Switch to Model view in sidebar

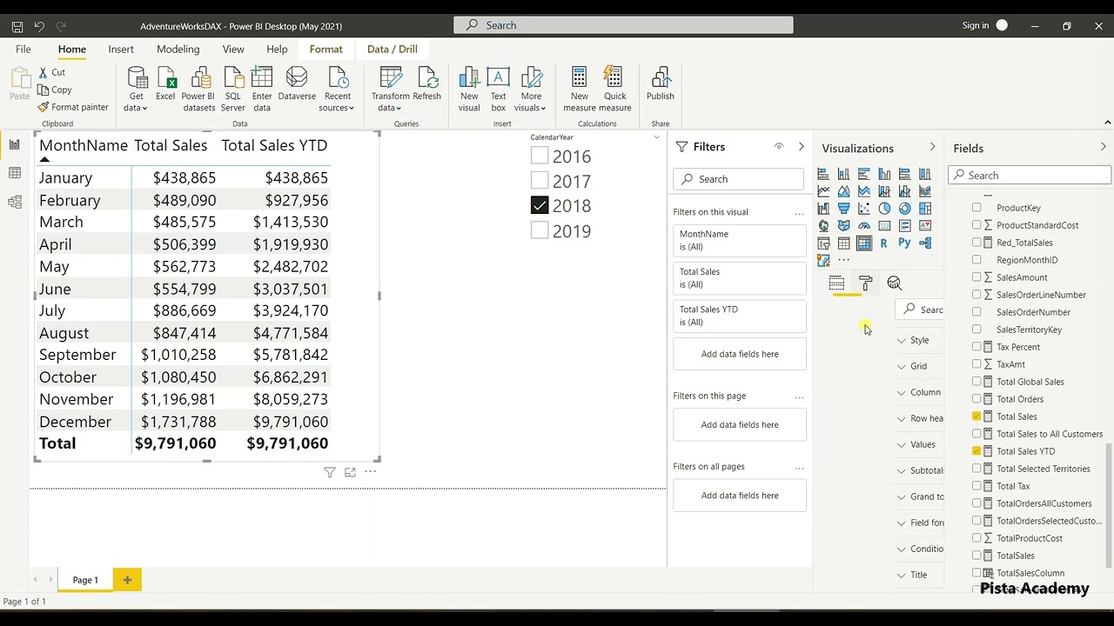pyautogui.click(x=15, y=202)
